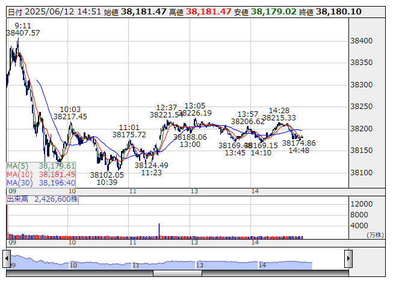Screen dimensions: 393x283
Task: Click the 38100 price axis label
Action: click(x=362, y=173)
